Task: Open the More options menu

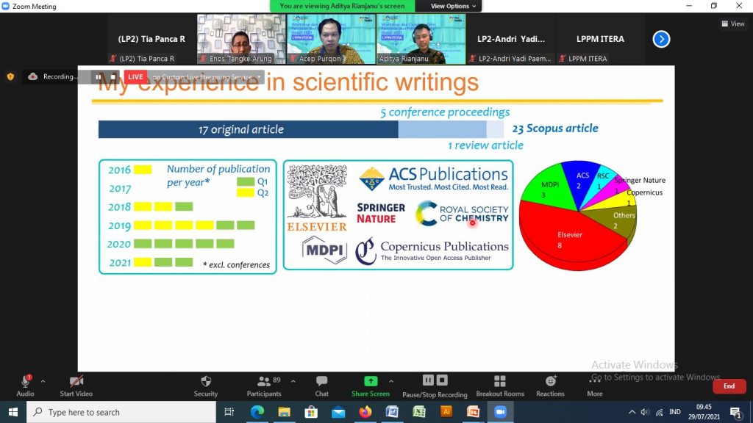Action: pyautogui.click(x=594, y=386)
